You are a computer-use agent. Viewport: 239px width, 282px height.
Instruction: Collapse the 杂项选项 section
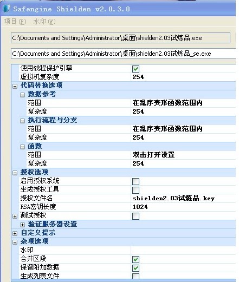pyautogui.click(x=15, y=242)
